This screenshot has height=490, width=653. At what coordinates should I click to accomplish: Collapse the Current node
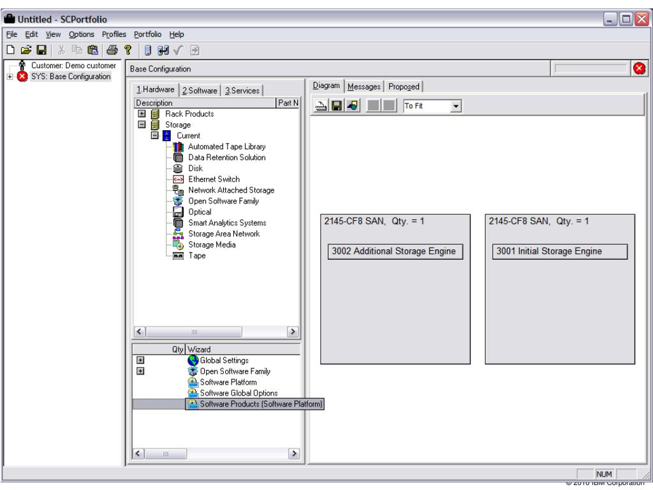pyautogui.click(x=155, y=135)
